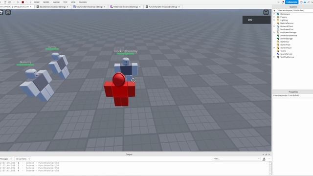Viewport: 313px width, 176px height.
Task: Select ServerScriptService in Explorer
Action: point(289,36)
